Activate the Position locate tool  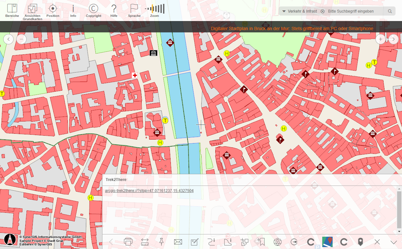coord(53,10)
